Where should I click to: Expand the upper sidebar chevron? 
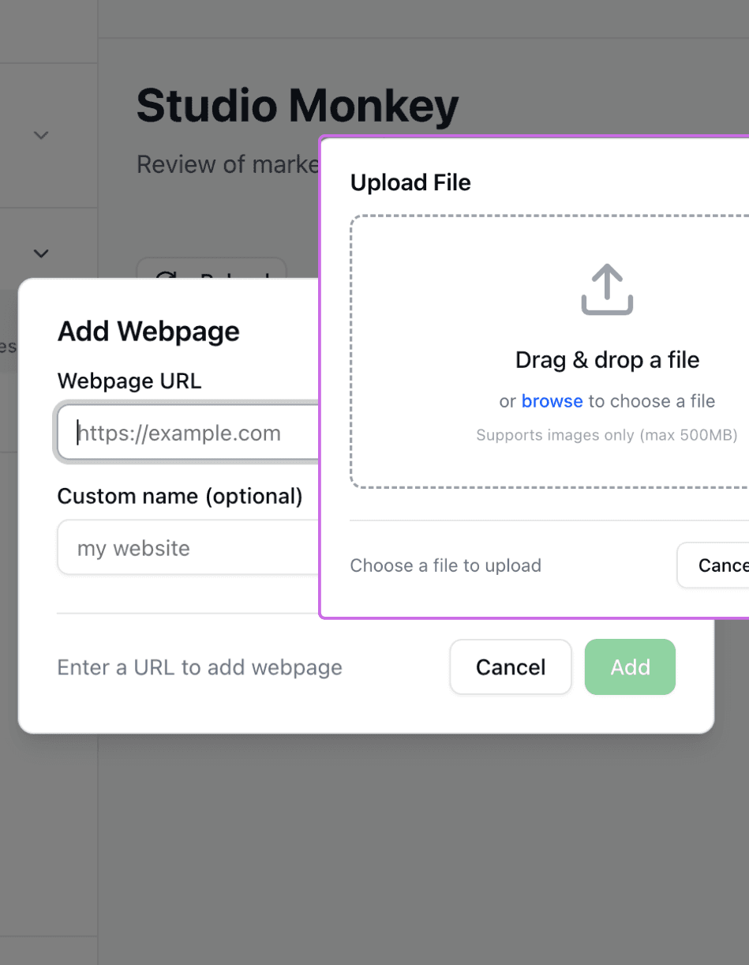tap(40, 135)
